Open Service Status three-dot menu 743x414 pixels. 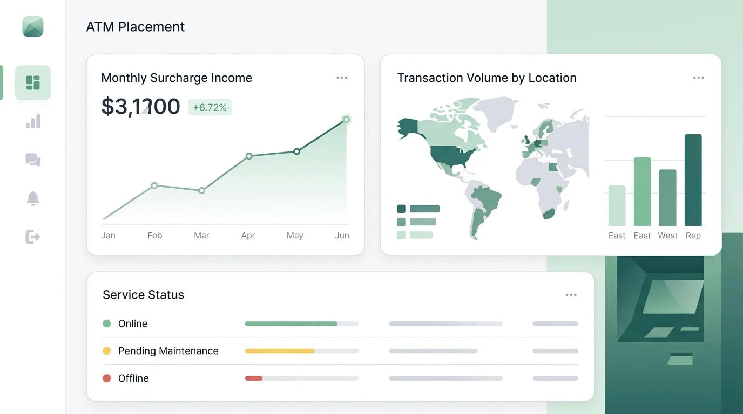(571, 295)
